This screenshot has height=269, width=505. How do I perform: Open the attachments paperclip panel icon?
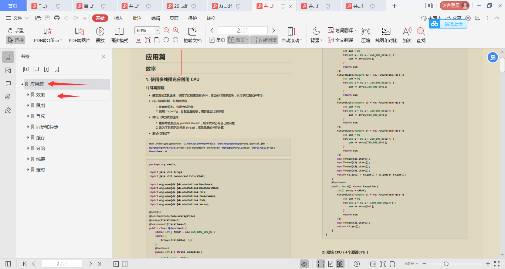8,97
